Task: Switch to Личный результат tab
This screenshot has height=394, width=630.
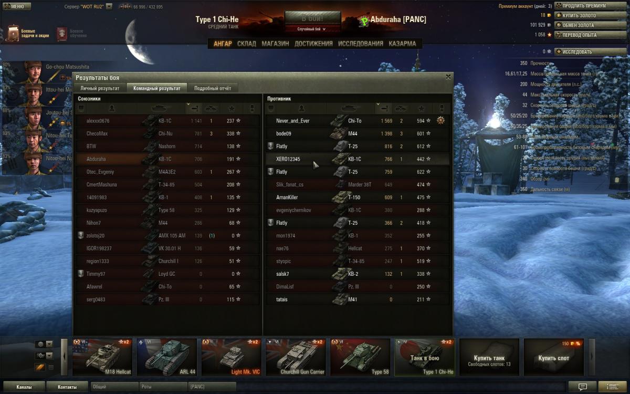Action: coord(100,88)
